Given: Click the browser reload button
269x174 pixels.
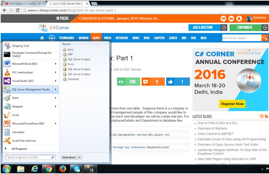Looking at the screenshot, I should 17,10.
